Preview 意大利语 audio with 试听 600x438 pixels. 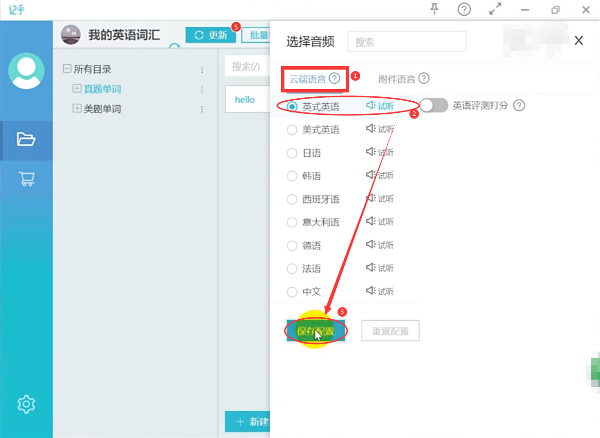[x=380, y=221]
